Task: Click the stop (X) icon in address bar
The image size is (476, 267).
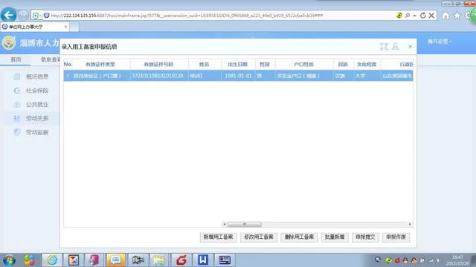Action: click(x=431, y=16)
